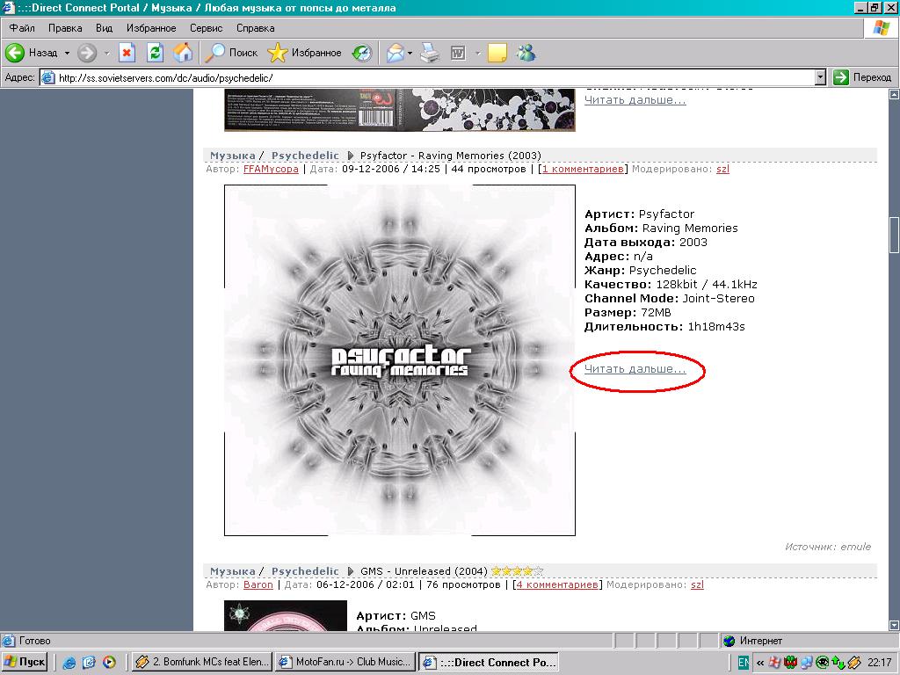Expand the Mail icon dropdown arrow
The width and height of the screenshot is (900, 675).
pos(410,53)
